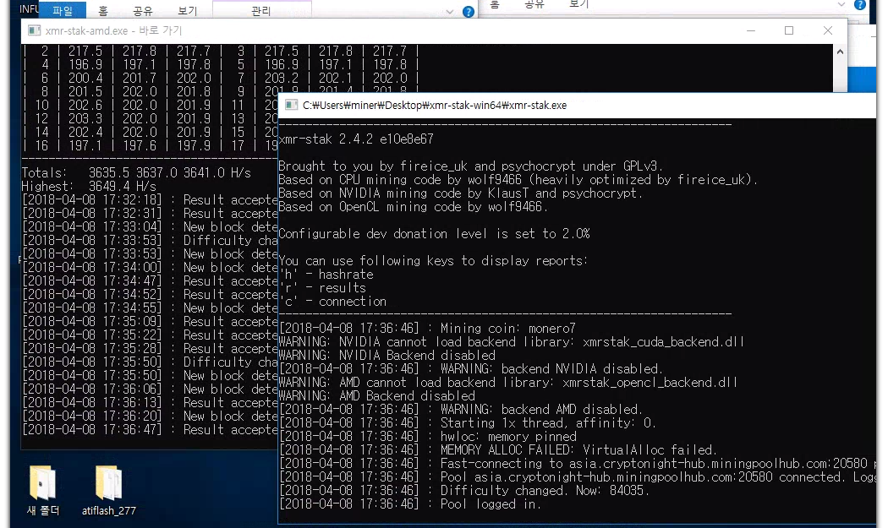888x528 pixels.
Task: Expand the 파일 menu dropdown on the Explorer ribbon
Action: point(63,11)
